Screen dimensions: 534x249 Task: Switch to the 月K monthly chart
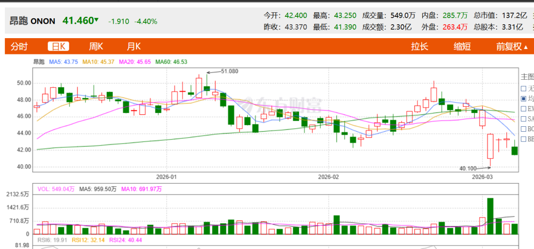pyautogui.click(x=133, y=47)
